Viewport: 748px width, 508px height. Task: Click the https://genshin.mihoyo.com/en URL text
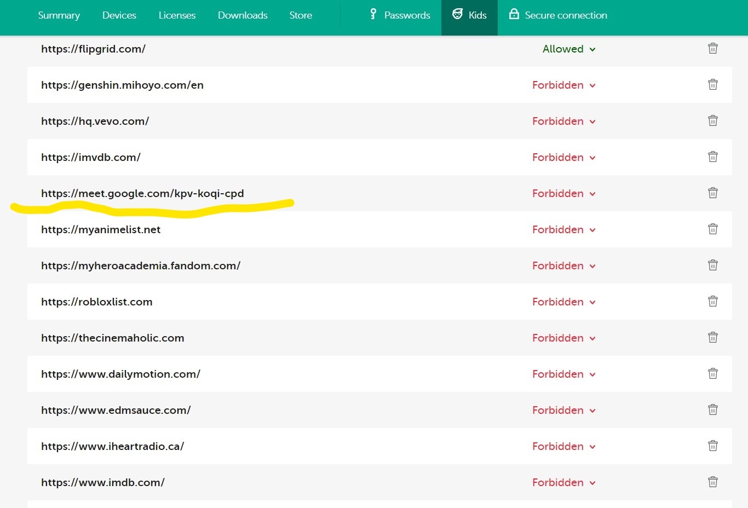pyautogui.click(x=122, y=85)
